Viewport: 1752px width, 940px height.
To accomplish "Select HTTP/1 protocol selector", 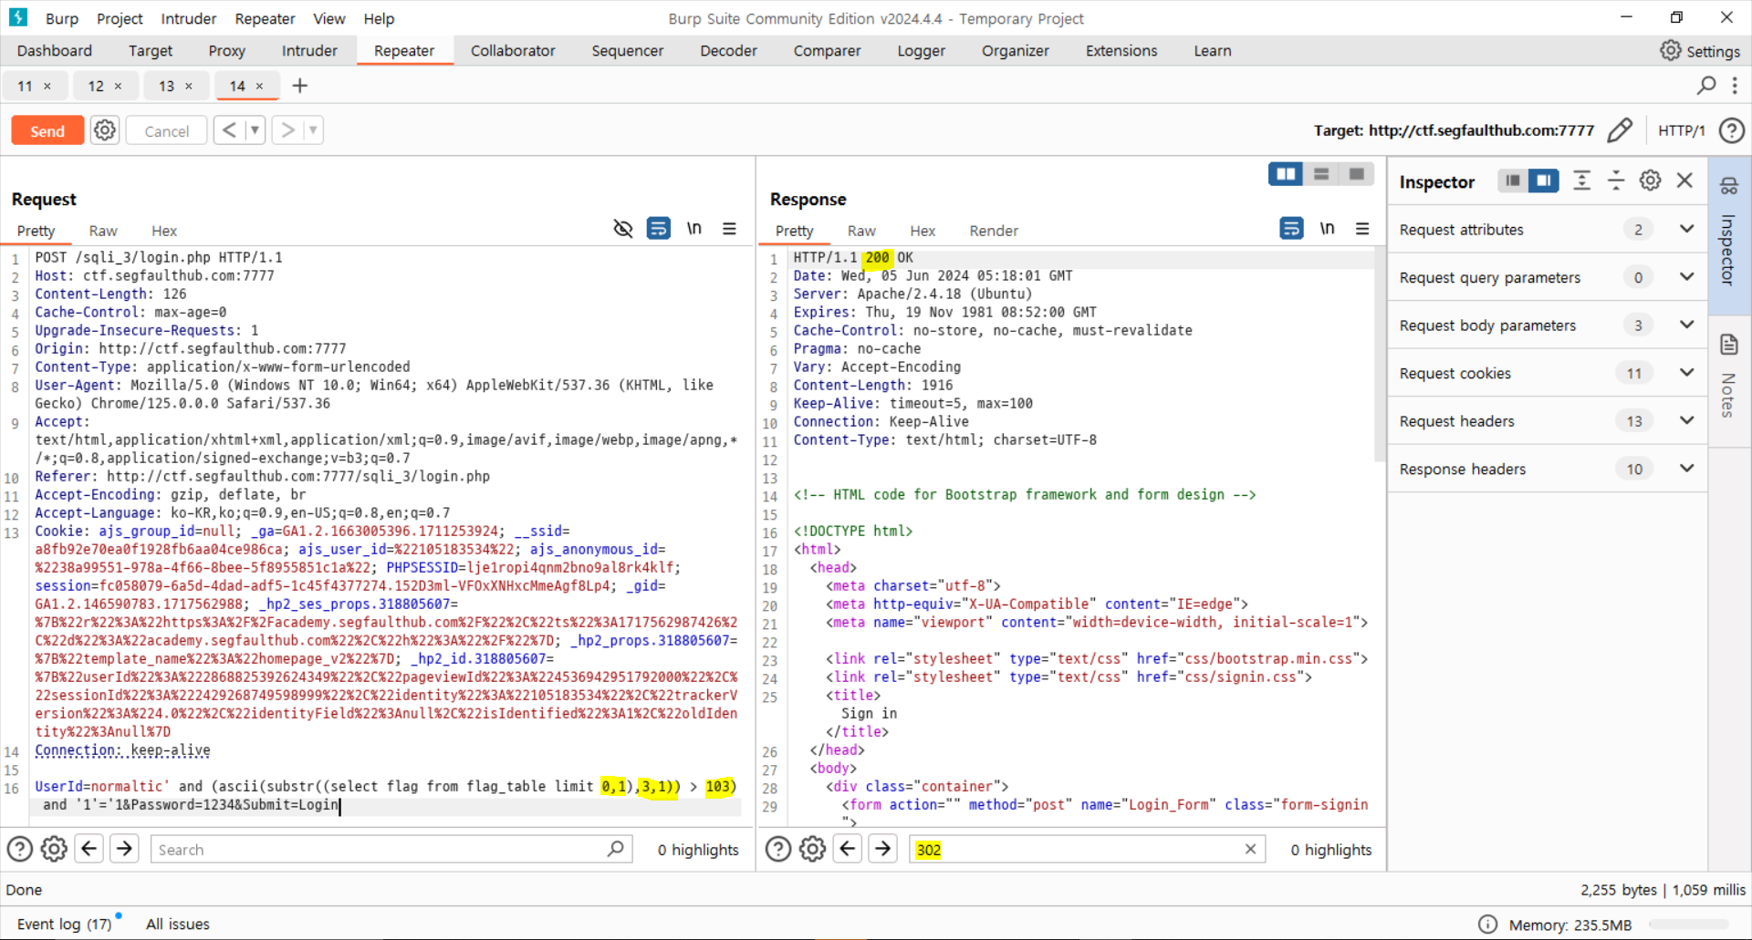I will [1681, 130].
